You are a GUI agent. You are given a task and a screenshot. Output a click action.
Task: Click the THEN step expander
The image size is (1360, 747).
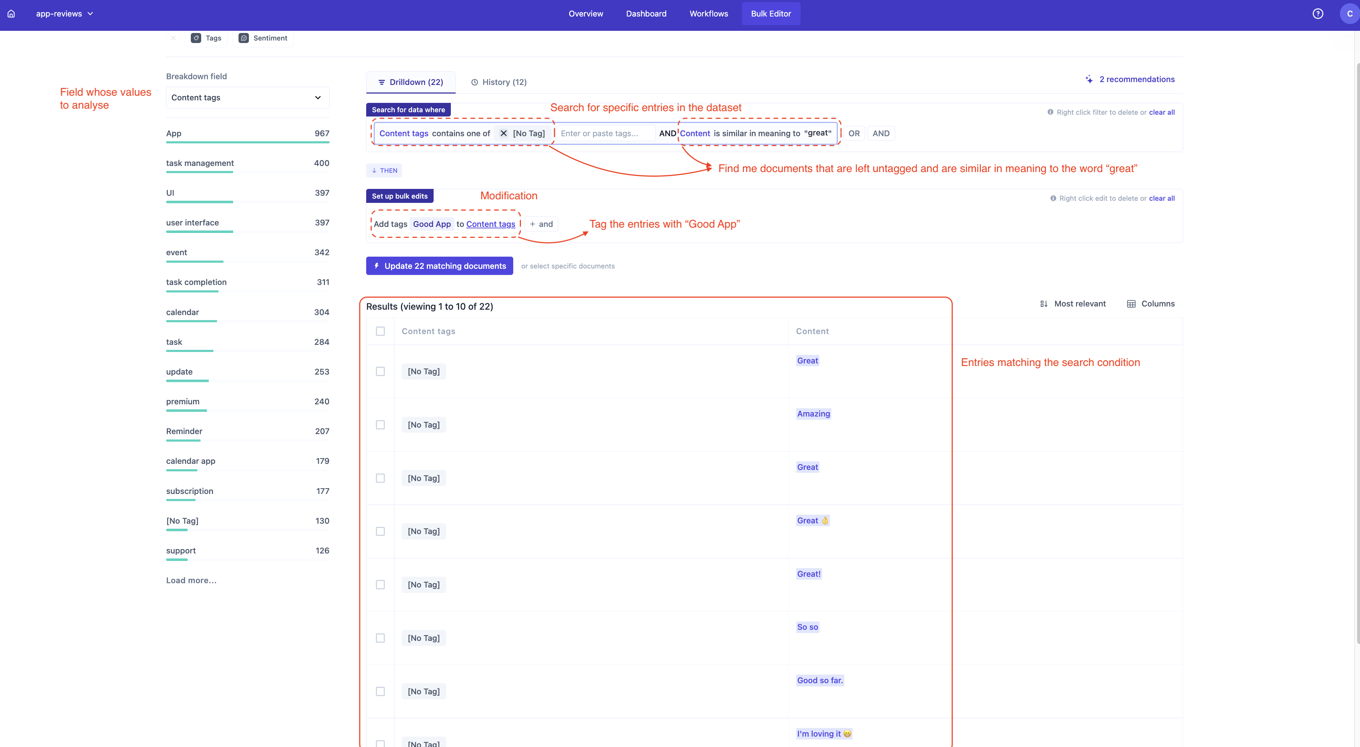[384, 170]
